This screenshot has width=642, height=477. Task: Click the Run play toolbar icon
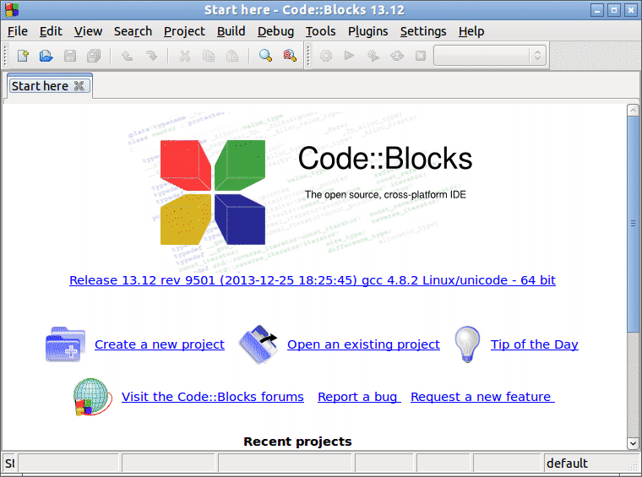coord(349,56)
